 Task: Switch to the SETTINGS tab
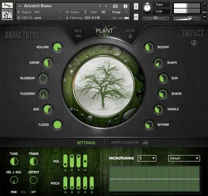(x=86, y=143)
